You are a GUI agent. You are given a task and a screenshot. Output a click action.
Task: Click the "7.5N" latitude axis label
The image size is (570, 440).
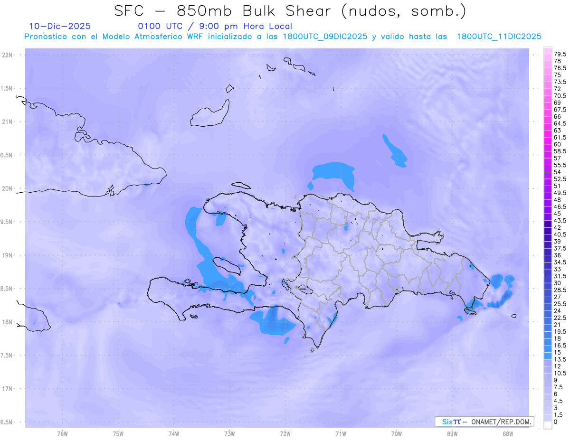click(7, 355)
